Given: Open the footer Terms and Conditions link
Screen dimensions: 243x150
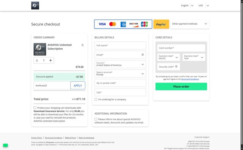Looking at the screenshot, I should pyautogui.click(x=54, y=138).
